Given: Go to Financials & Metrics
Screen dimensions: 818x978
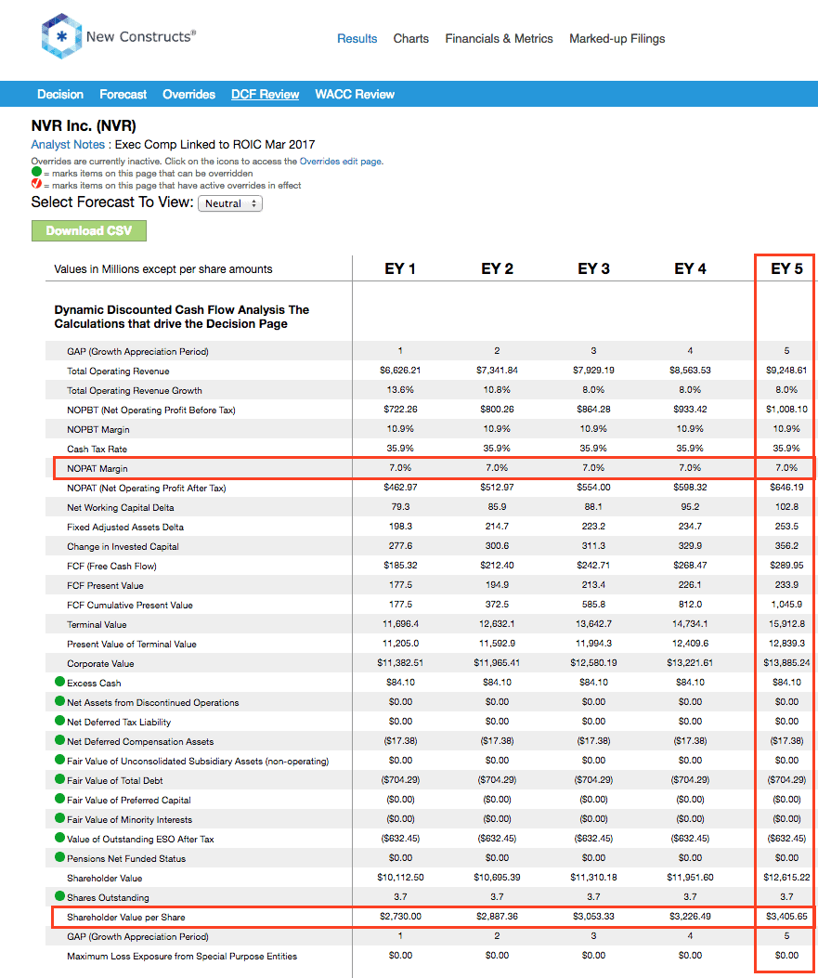Looking at the screenshot, I should coord(499,39).
